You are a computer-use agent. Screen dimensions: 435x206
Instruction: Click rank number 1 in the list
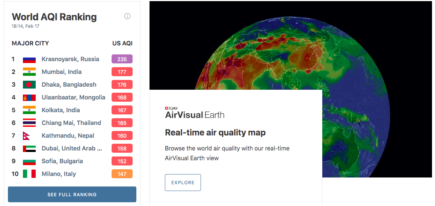(x=13, y=59)
